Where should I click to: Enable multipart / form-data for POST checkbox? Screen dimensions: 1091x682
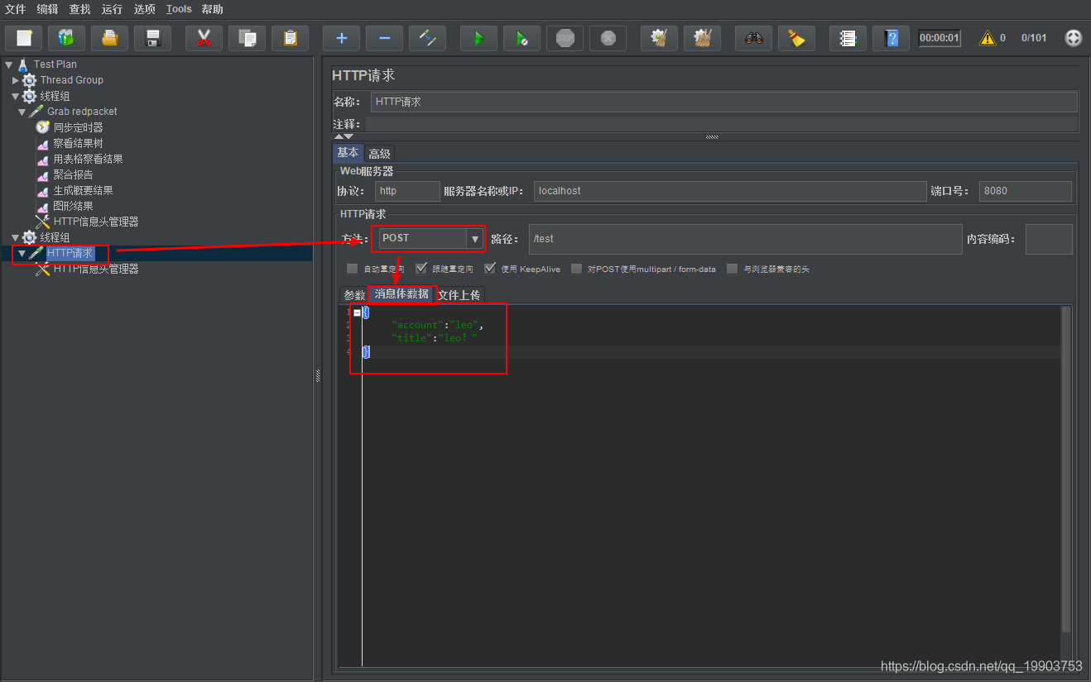pos(576,269)
